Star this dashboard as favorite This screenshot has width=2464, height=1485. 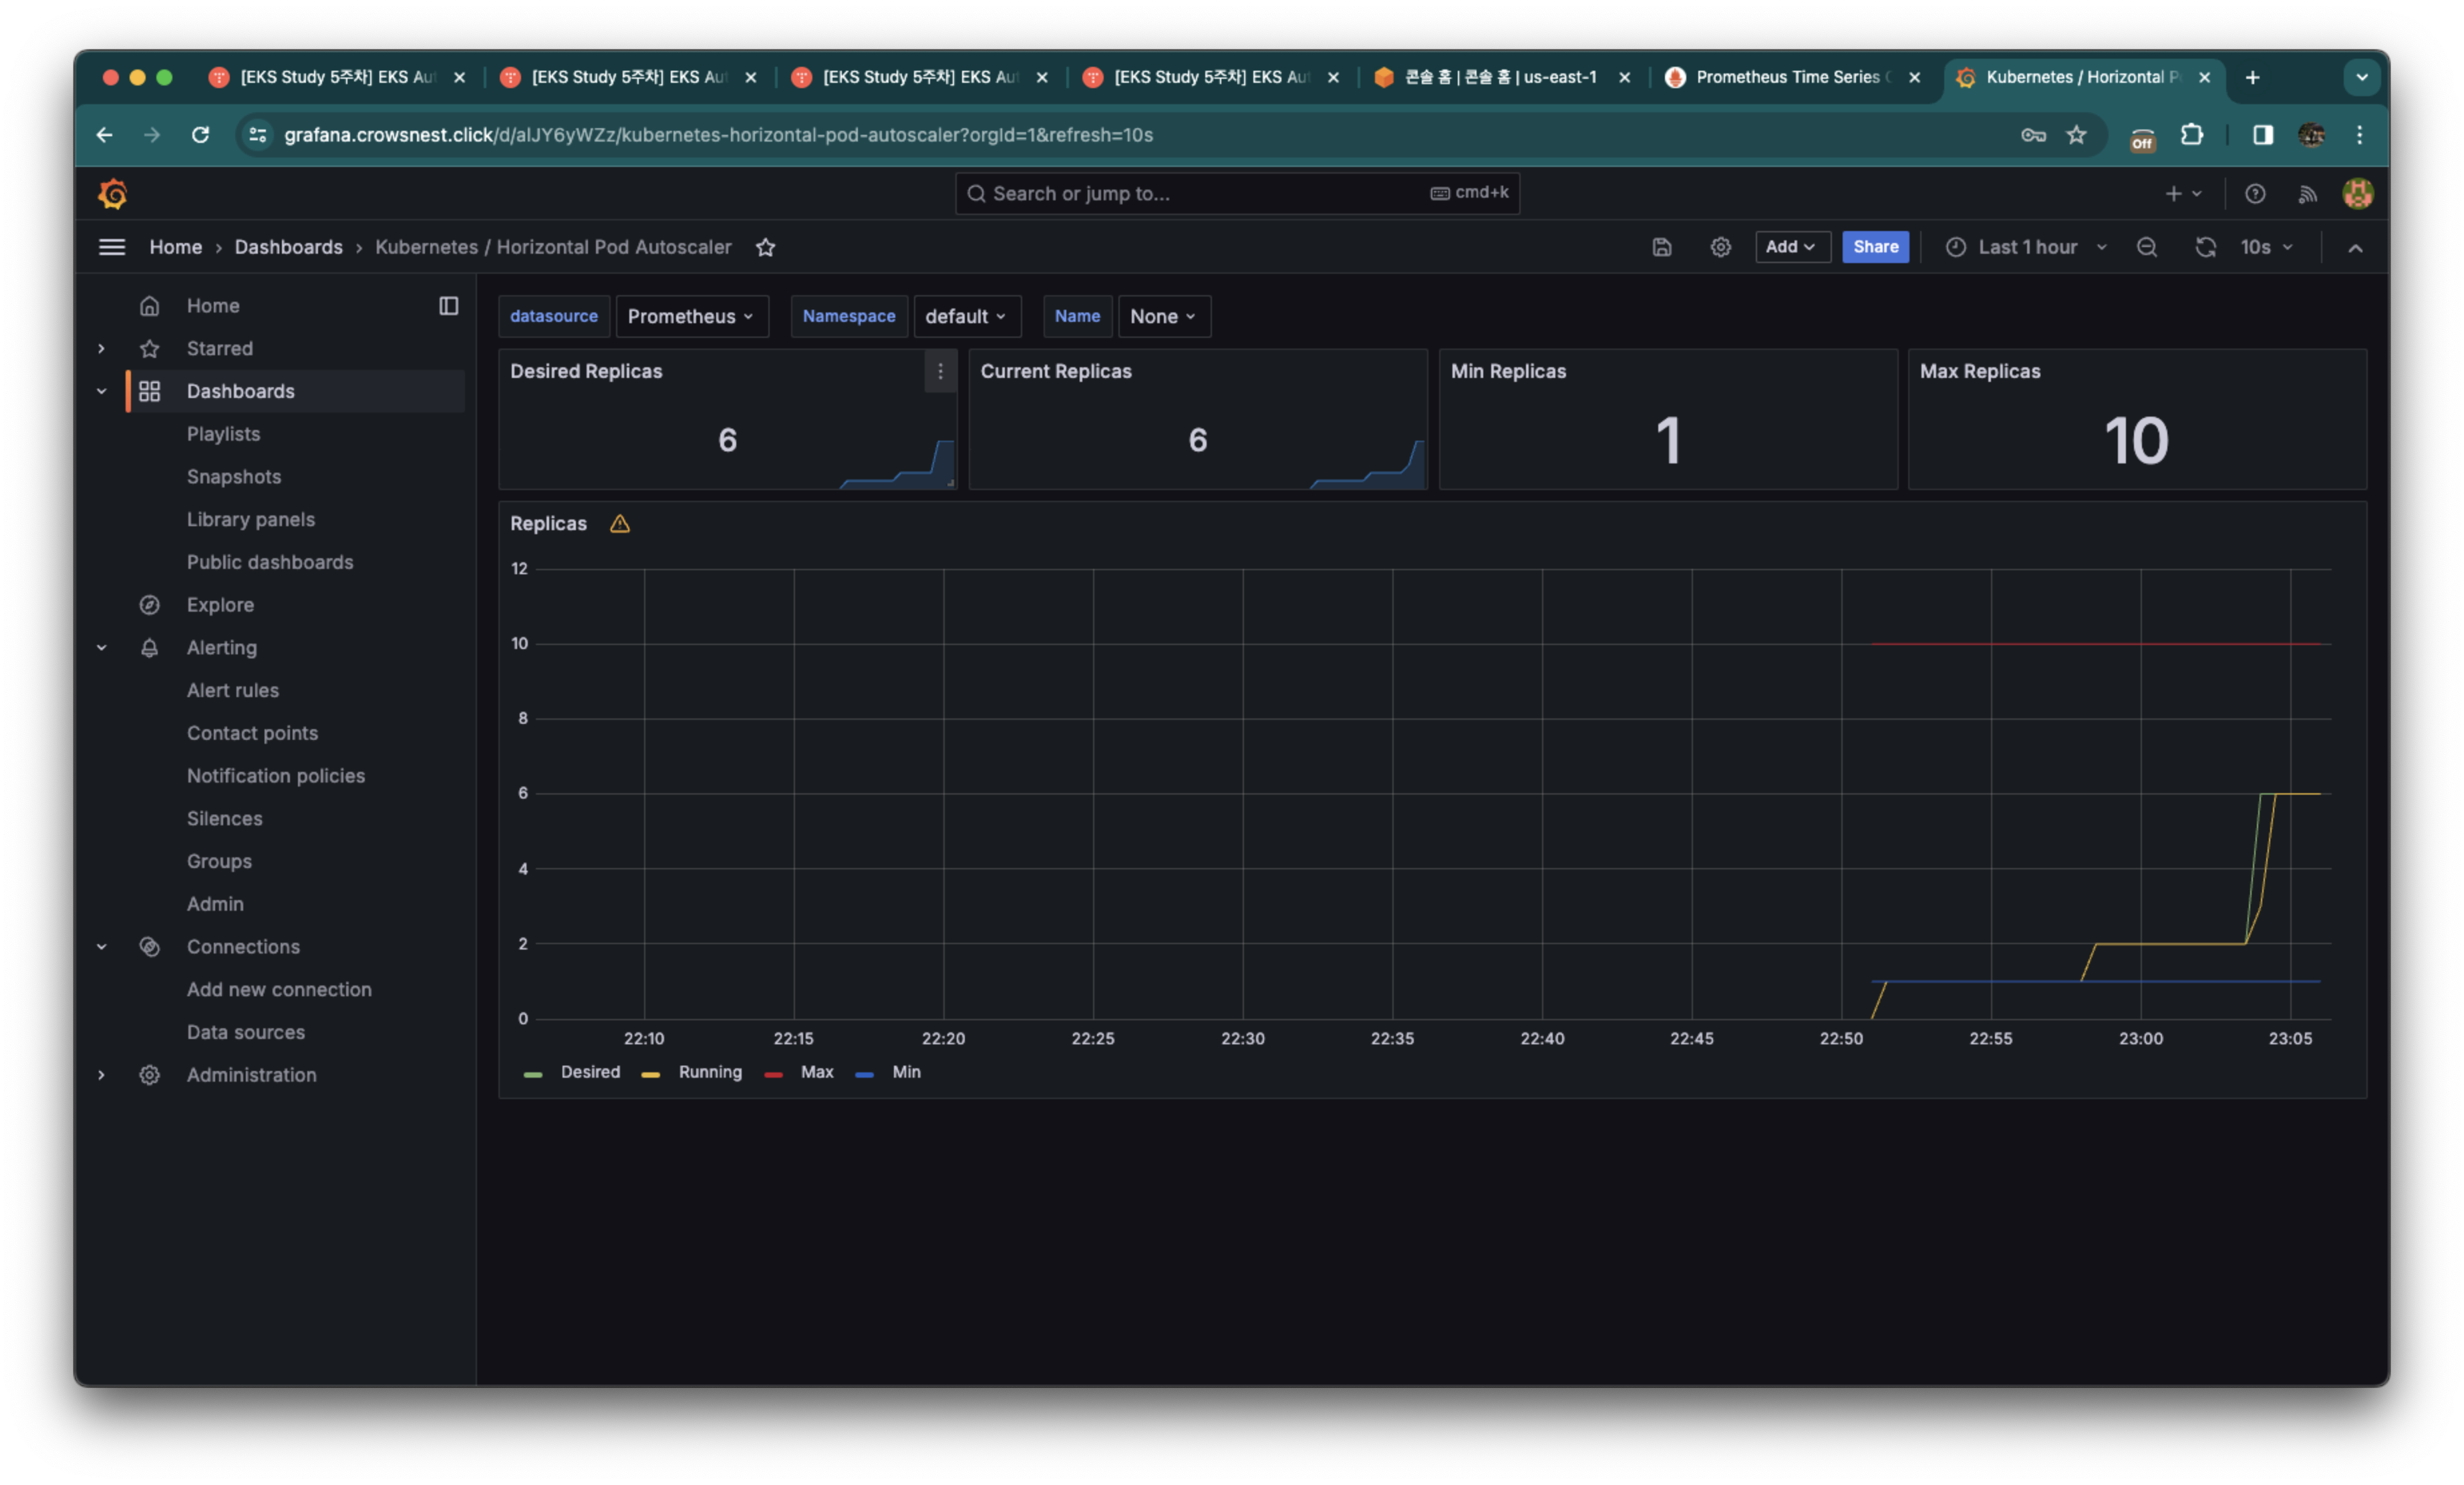coord(765,247)
